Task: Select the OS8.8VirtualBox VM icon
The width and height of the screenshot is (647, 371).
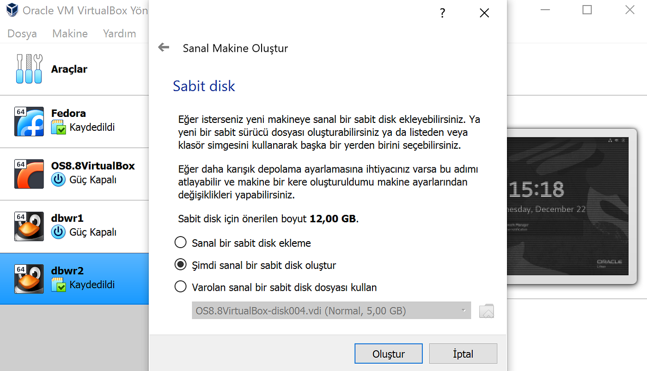Action: pos(29,174)
